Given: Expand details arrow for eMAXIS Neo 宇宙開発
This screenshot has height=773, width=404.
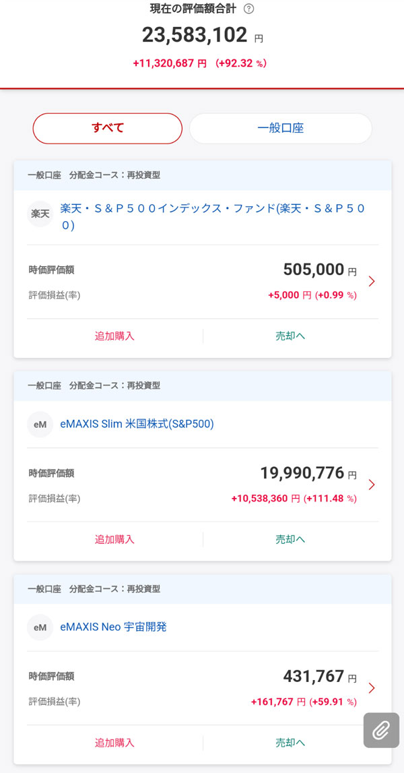Looking at the screenshot, I should pyautogui.click(x=372, y=688).
